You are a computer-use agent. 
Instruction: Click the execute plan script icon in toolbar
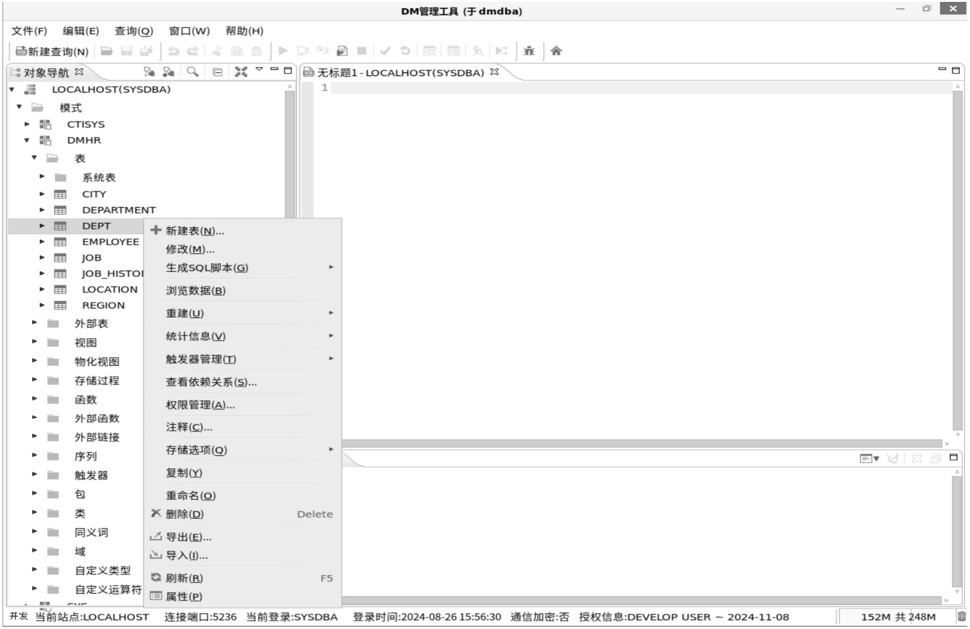coord(342,51)
